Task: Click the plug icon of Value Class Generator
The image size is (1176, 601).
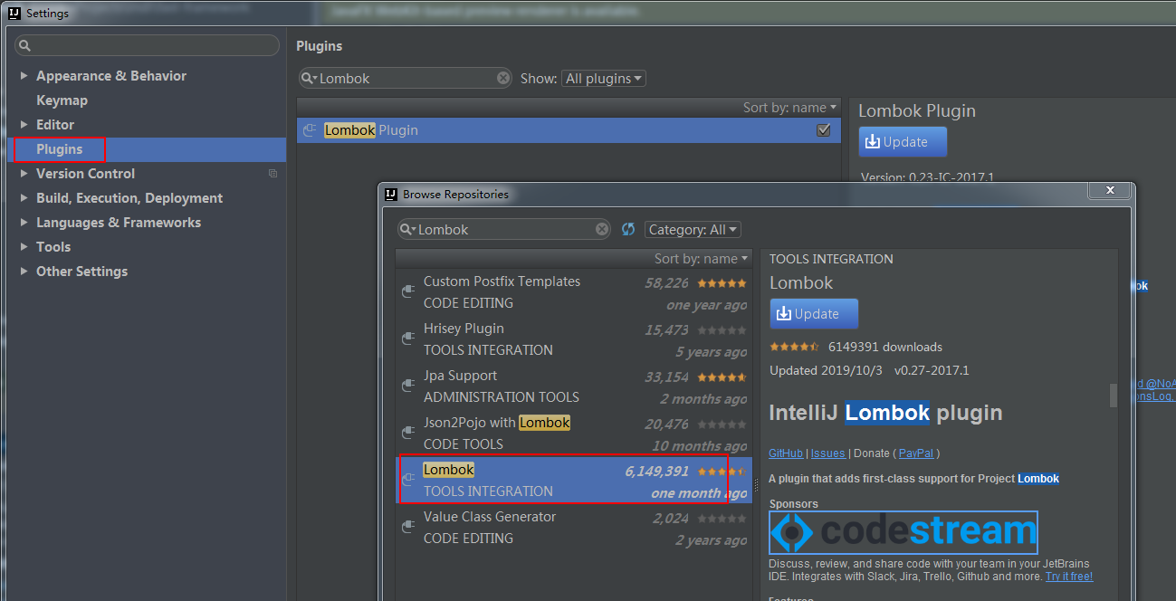Action: coord(408,527)
